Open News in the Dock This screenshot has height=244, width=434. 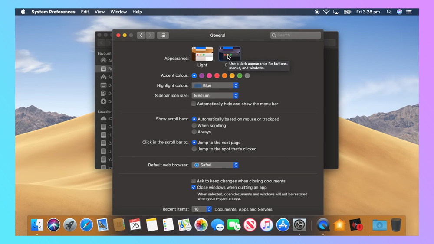[250, 224]
